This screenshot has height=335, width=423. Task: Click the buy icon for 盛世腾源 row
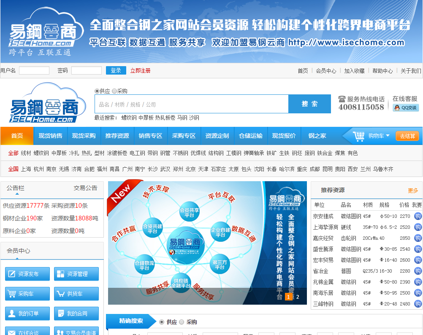click(x=418, y=249)
